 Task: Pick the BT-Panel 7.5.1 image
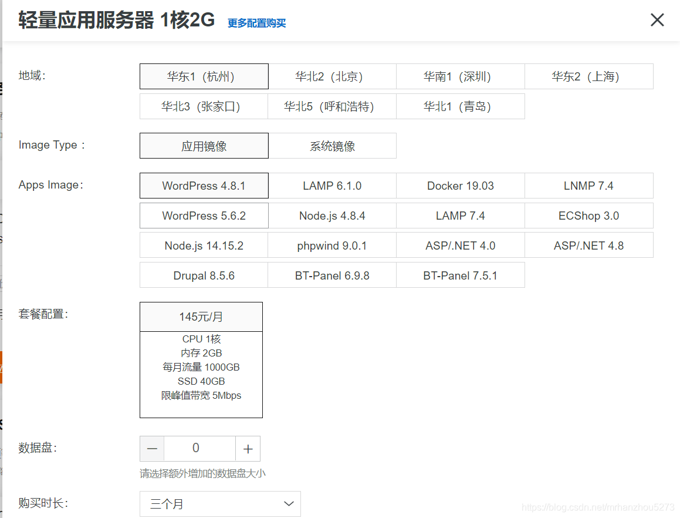461,275
